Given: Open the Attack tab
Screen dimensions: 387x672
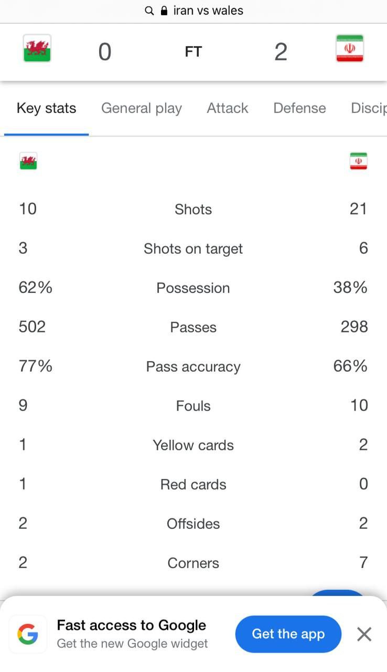Looking at the screenshot, I should coord(228,108).
